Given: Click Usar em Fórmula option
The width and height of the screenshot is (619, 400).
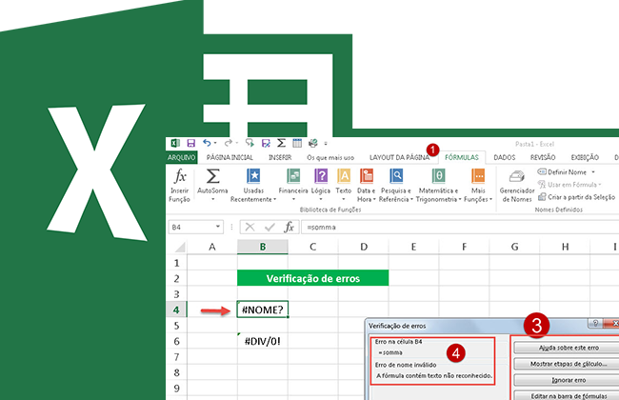Looking at the screenshot, I should (x=569, y=185).
